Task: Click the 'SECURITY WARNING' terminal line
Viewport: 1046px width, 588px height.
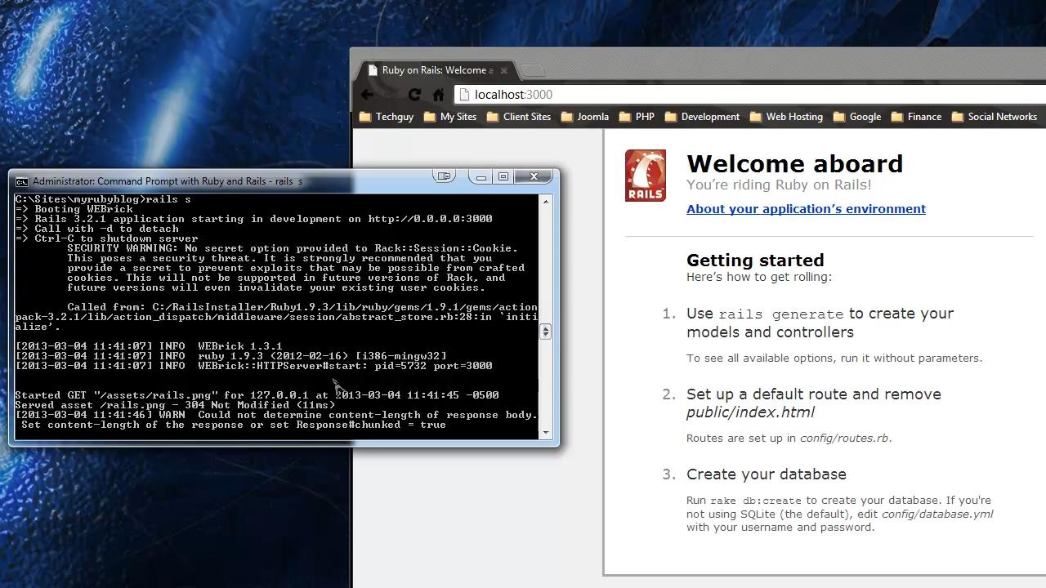Action: click(293, 248)
